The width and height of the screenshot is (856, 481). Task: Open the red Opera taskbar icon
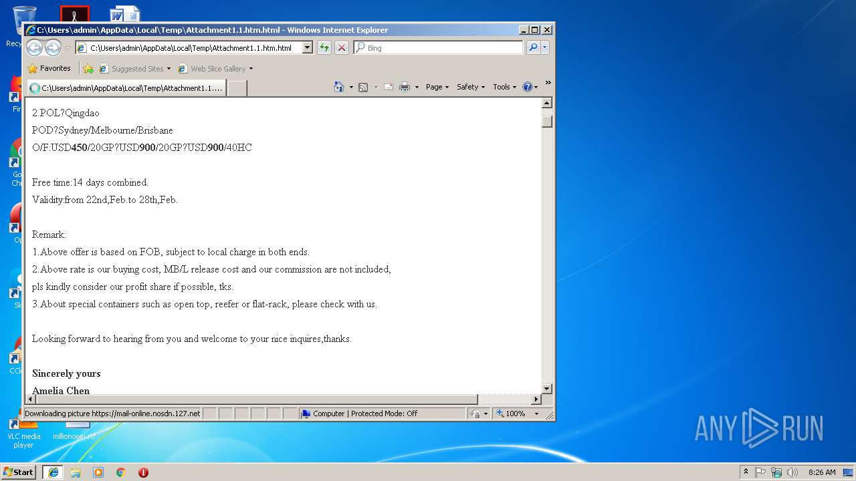(x=143, y=472)
